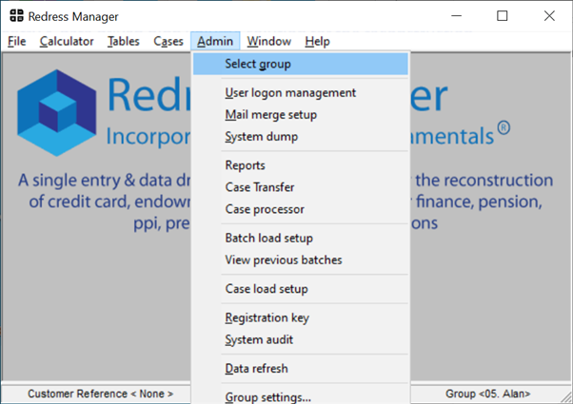573x404 pixels.
Task: Open the Calculator menu
Action: pyautogui.click(x=67, y=41)
